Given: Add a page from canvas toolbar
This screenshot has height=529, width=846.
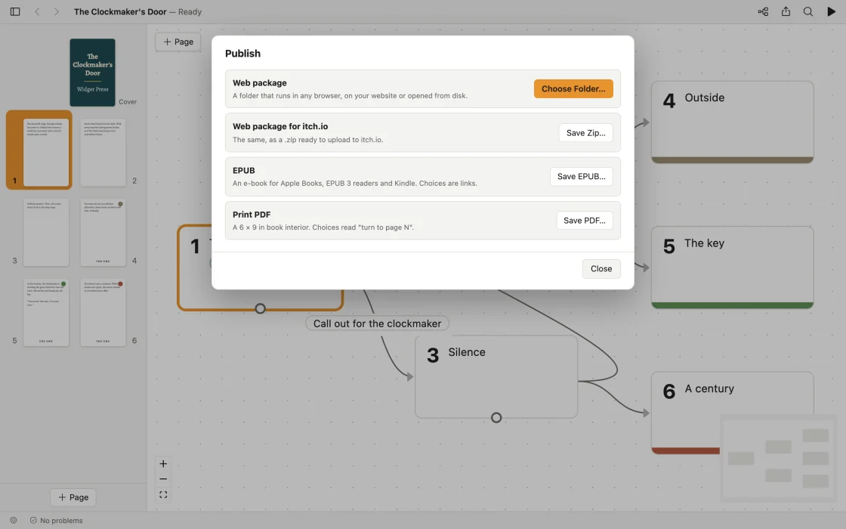Looking at the screenshot, I should coord(178,42).
